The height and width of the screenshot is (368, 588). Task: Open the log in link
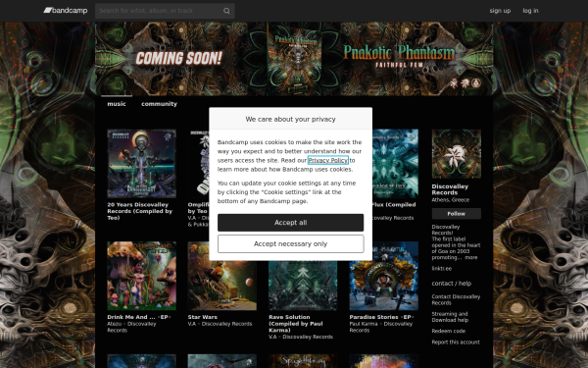coord(530,11)
